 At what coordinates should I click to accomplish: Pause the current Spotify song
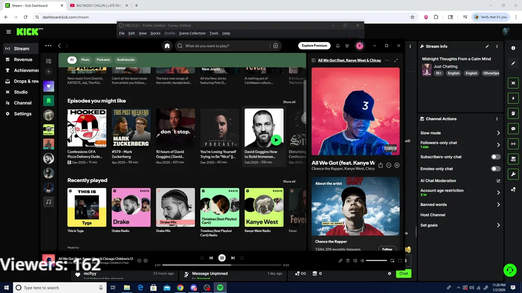pyautogui.click(x=222, y=258)
